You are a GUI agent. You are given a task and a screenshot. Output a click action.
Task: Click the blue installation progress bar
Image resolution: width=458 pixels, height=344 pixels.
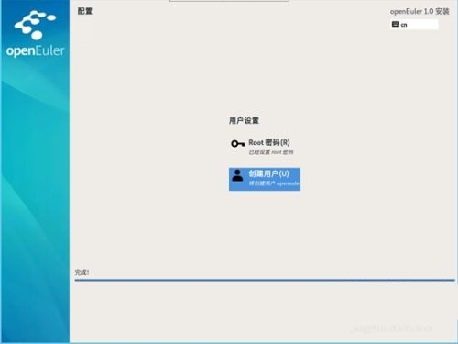pos(265,280)
